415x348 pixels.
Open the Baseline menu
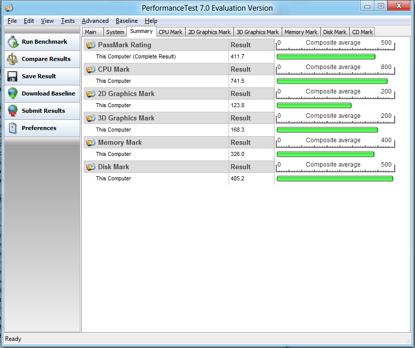click(126, 21)
